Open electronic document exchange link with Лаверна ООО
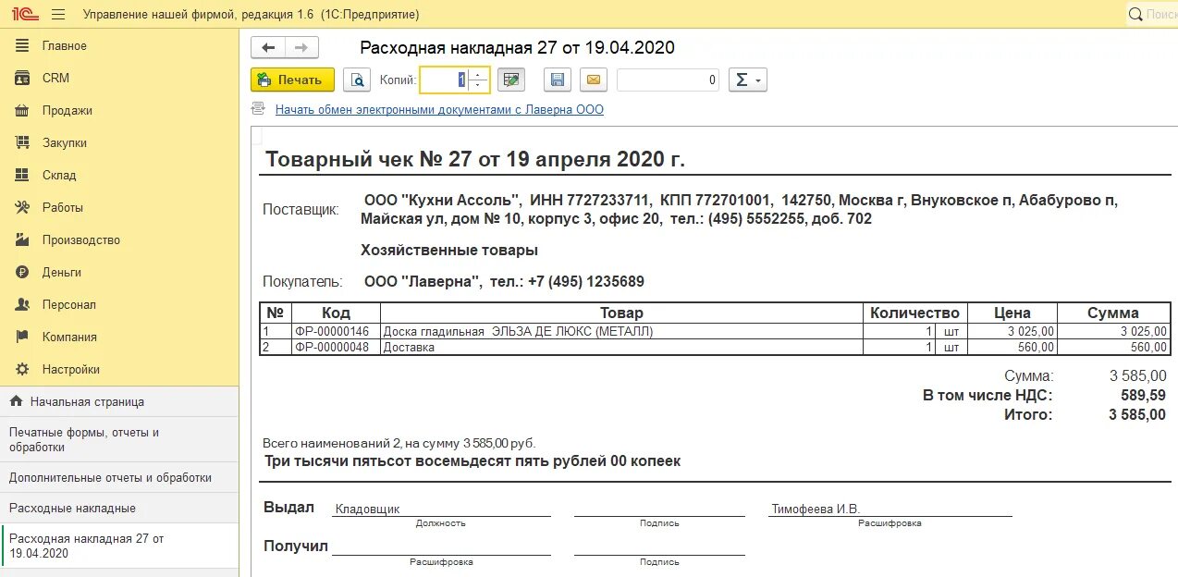The image size is (1178, 577). (439, 110)
